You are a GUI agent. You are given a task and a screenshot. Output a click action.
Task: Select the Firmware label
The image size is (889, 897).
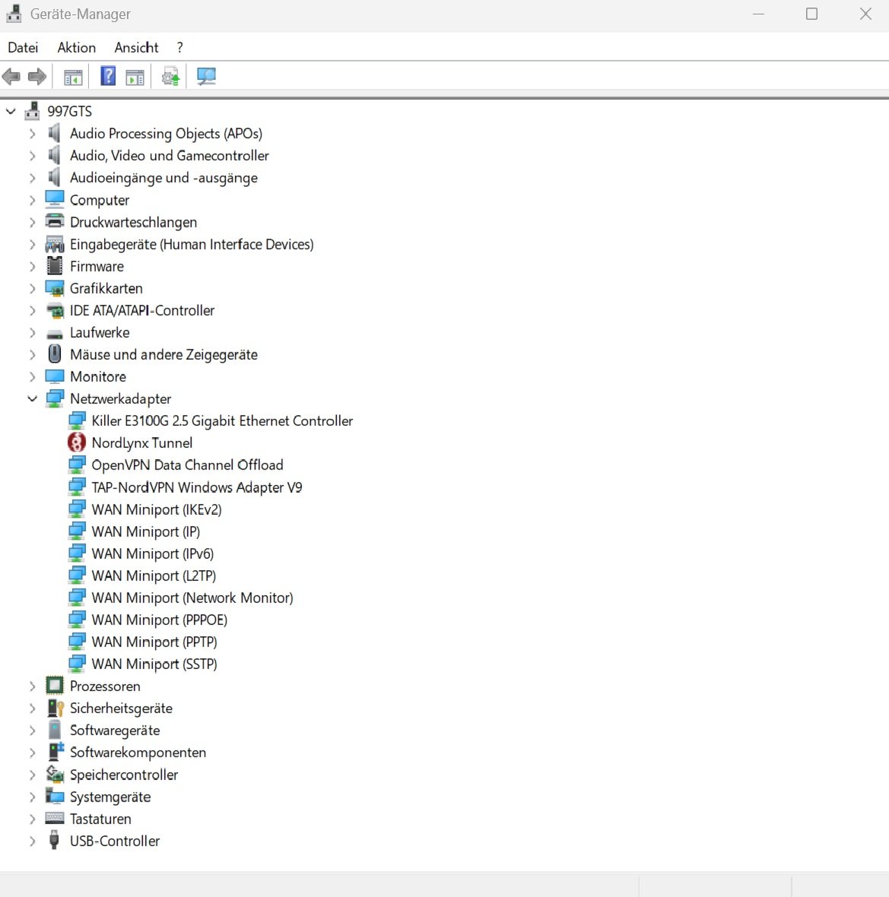[97, 267]
